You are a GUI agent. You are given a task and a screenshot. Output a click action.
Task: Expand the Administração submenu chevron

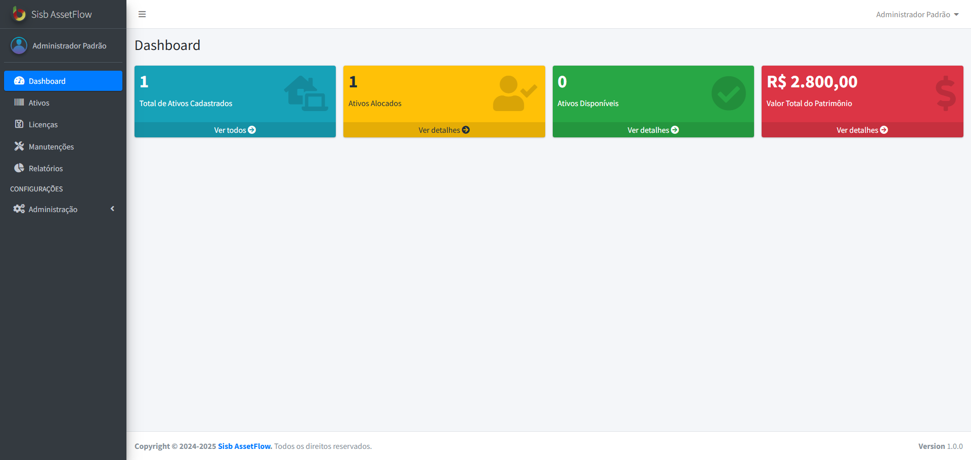tap(112, 209)
